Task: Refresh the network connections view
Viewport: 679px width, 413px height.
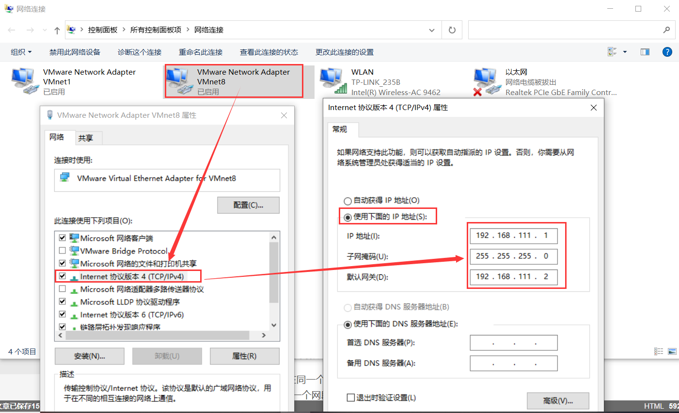Action: [452, 30]
